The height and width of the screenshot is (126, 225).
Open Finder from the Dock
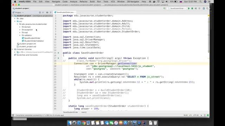click(x=70, y=123)
